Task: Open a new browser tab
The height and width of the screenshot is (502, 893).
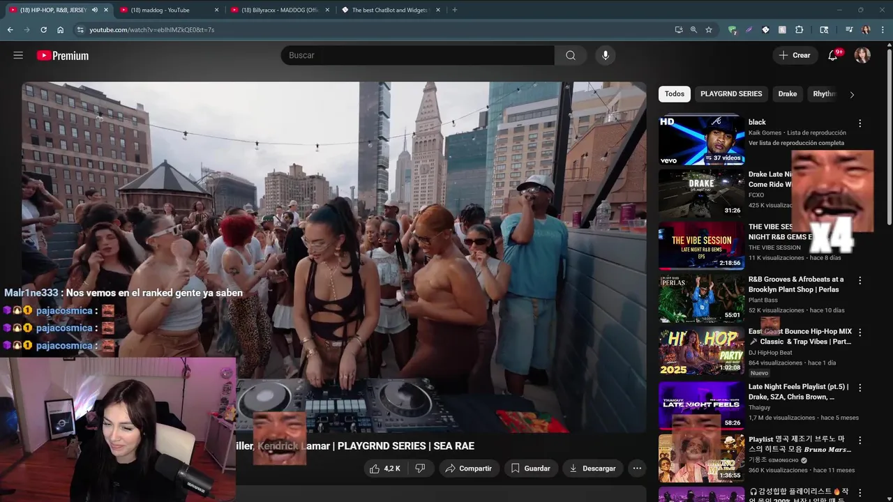Action: coord(454,10)
